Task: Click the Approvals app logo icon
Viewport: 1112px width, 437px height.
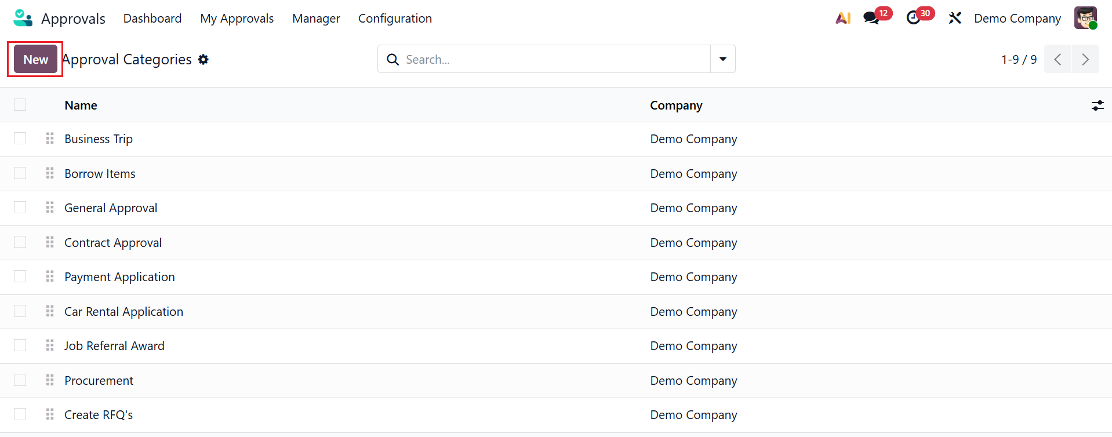Action: [x=23, y=18]
